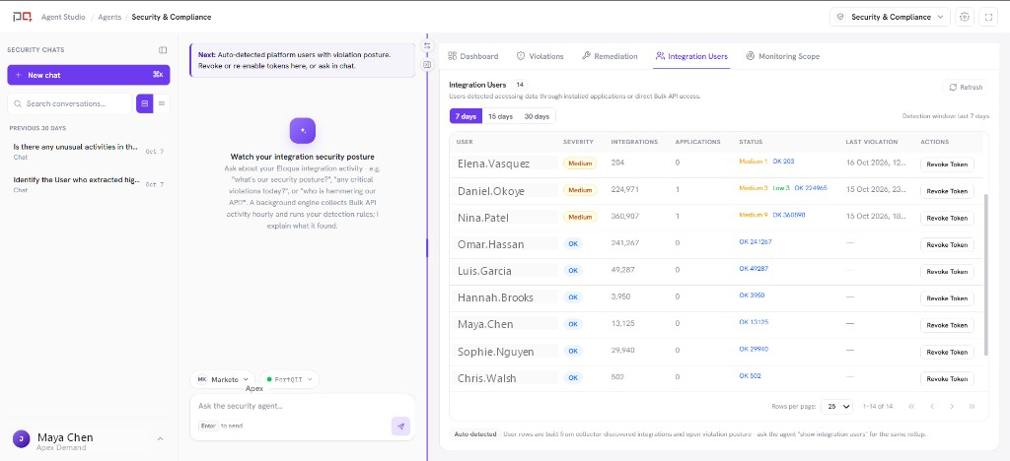The width and height of the screenshot is (1010, 461).
Task: Revoke Token for Hannah.Brooks
Action: pyautogui.click(x=947, y=298)
